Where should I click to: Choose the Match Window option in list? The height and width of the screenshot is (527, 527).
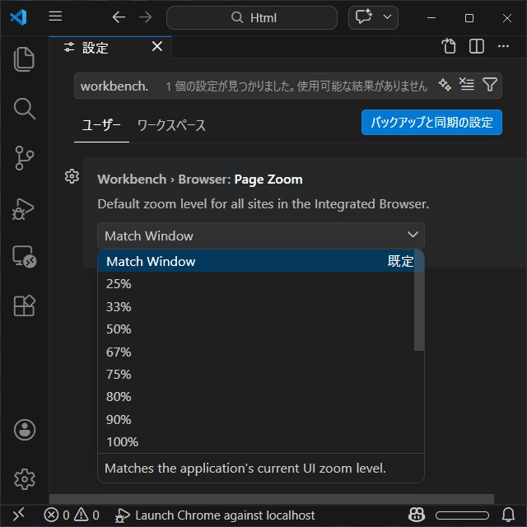[x=151, y=262]
